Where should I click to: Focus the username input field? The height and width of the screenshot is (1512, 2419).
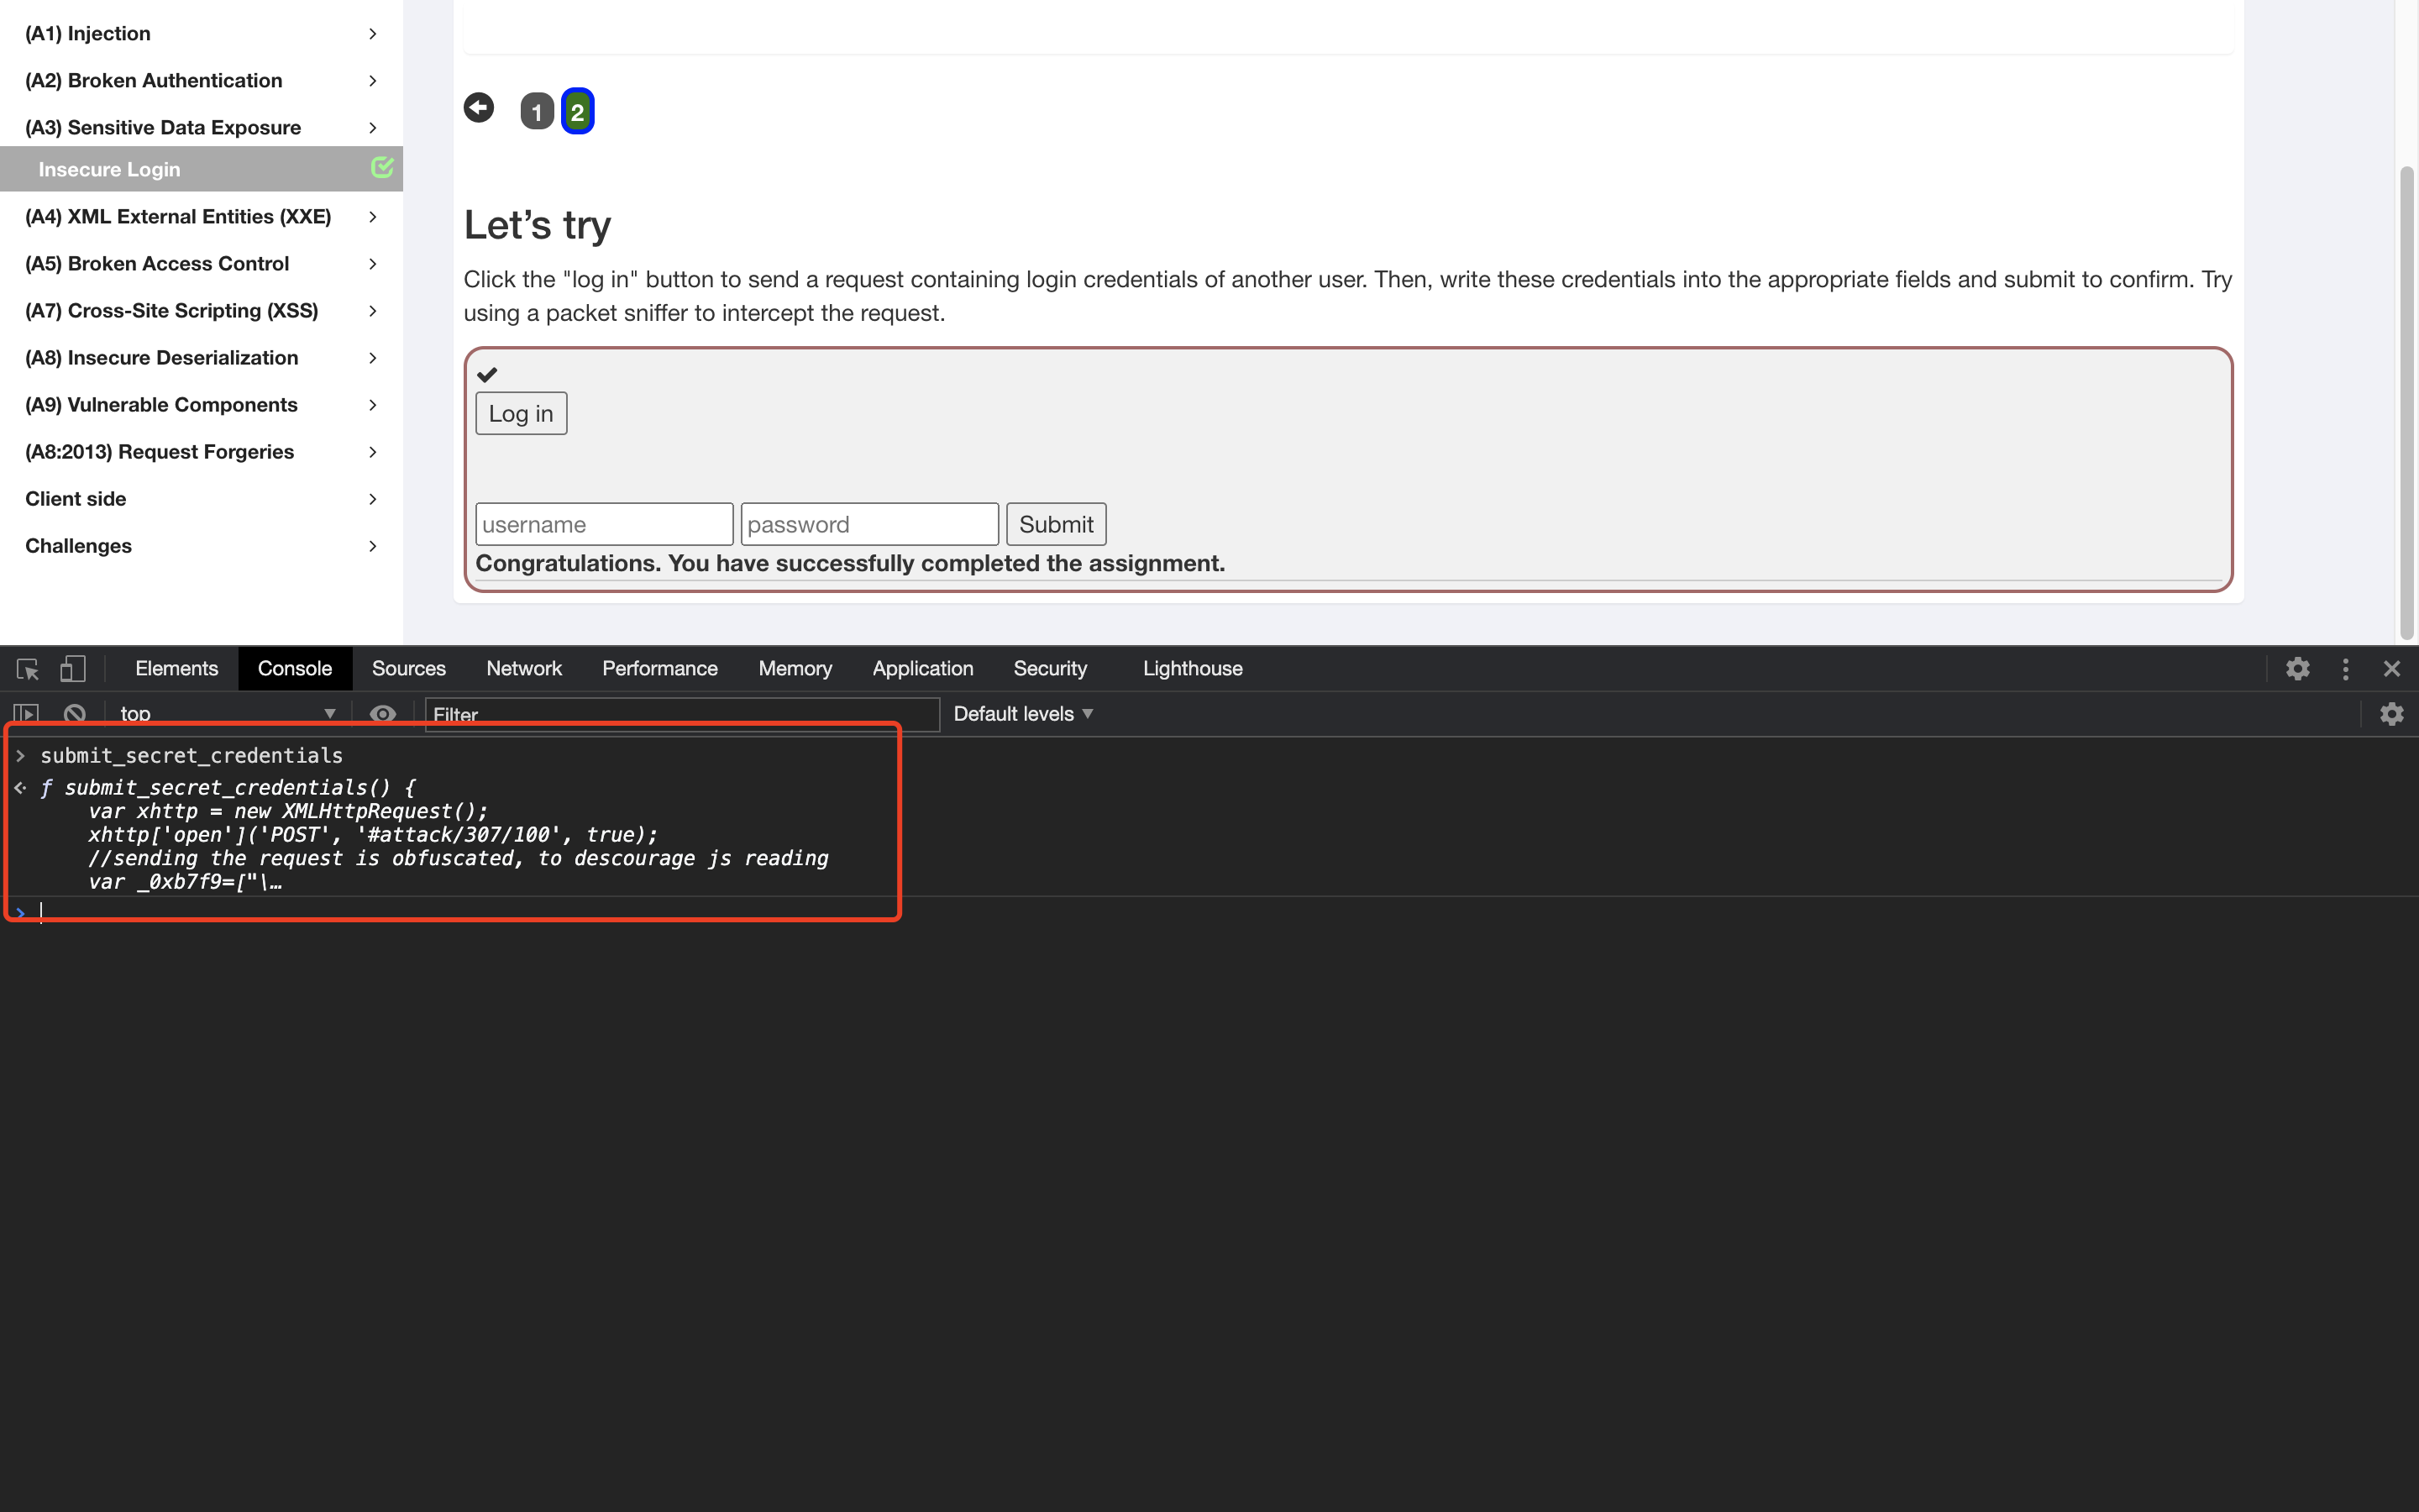[x=604, y=524]
